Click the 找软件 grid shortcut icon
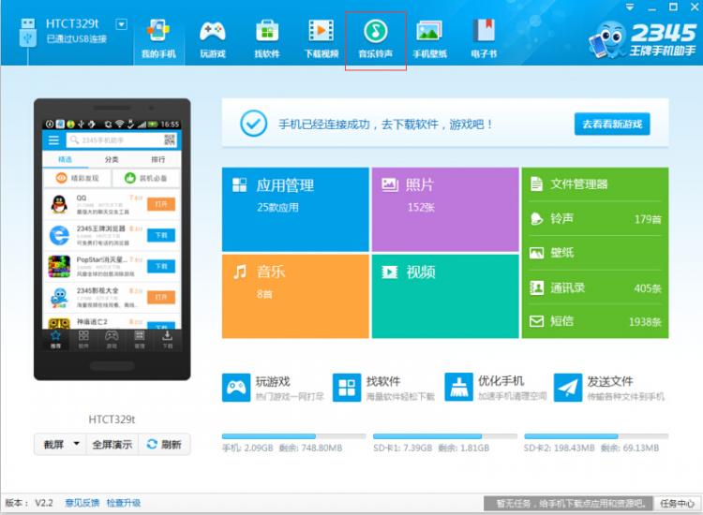 (x=347, y=388)
